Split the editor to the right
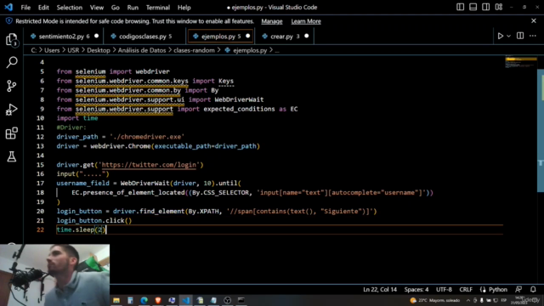 pyautogui.click(x=520, y=36)
